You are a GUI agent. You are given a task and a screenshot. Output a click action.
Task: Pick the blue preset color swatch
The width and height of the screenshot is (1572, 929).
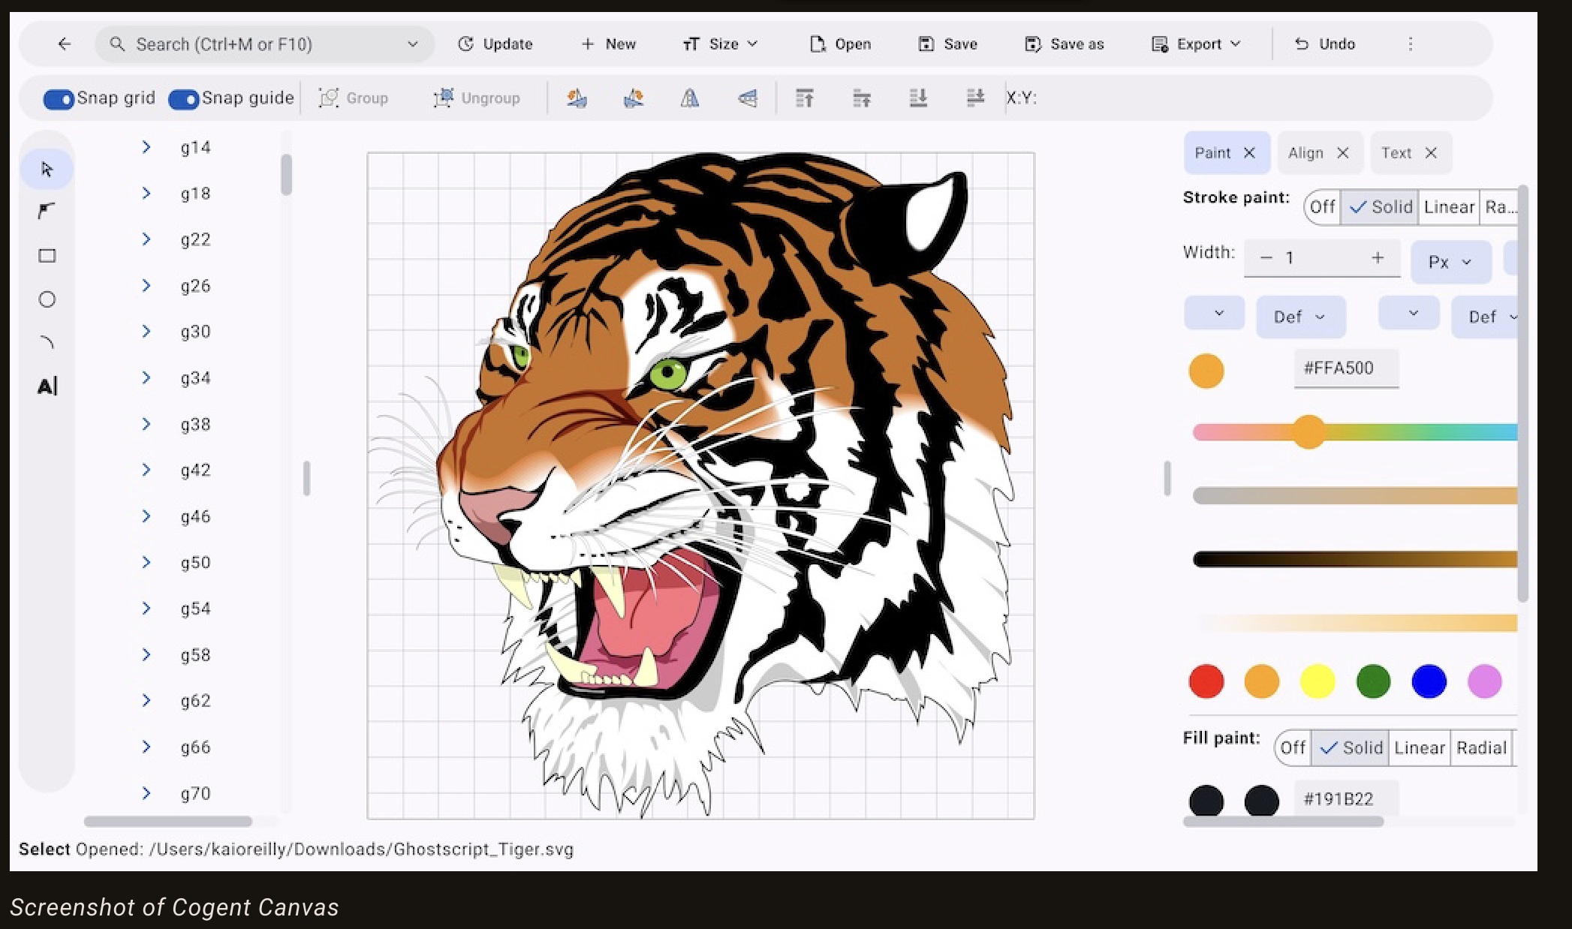(1429, 681)
